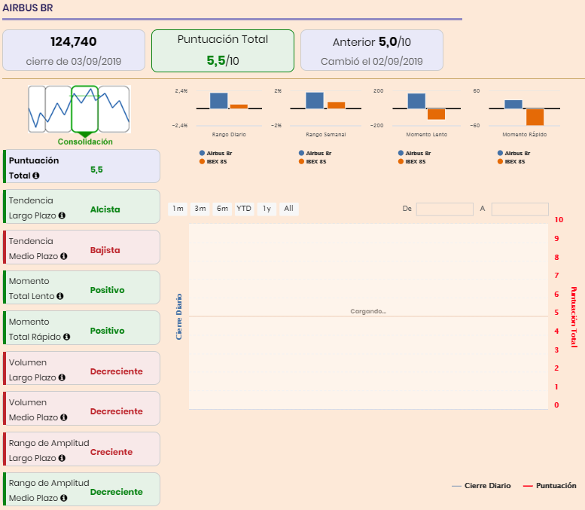This screenshot has width=585, height=510.
Task: Click the De start date field
Action: (445, 209)
